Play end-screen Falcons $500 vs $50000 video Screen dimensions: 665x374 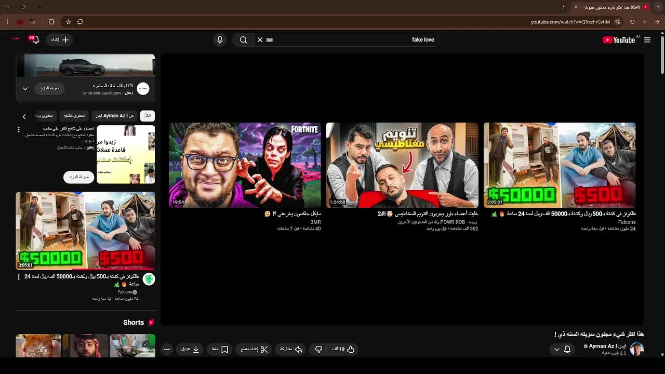tap(560, 165)
